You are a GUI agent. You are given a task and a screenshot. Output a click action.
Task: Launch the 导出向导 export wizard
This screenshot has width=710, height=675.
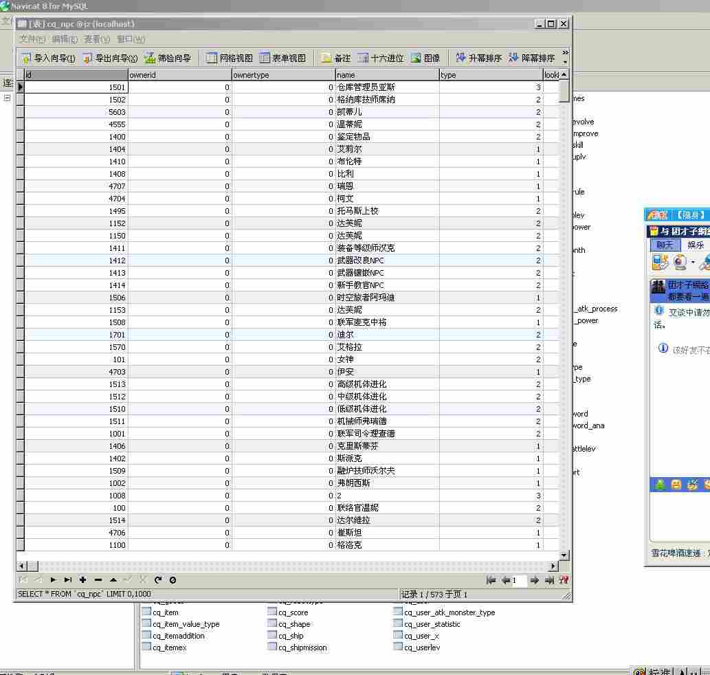110,58
